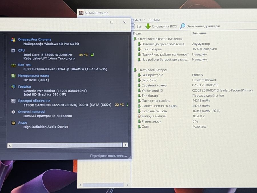Select the text High Definition Audio Device
The height and width of the screenshot is (193, 257).
(46, 127)
